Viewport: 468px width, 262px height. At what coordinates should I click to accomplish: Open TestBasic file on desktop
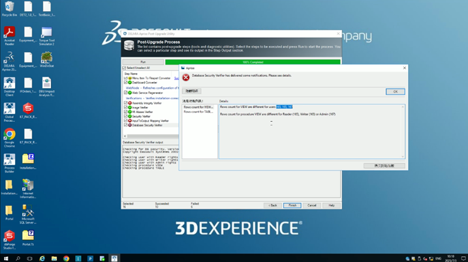pos(46,8)
